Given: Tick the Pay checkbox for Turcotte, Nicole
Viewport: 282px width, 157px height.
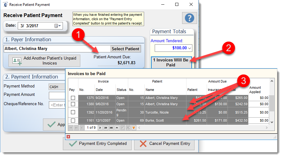Looking at the screenshot, I should coord(73,112).
